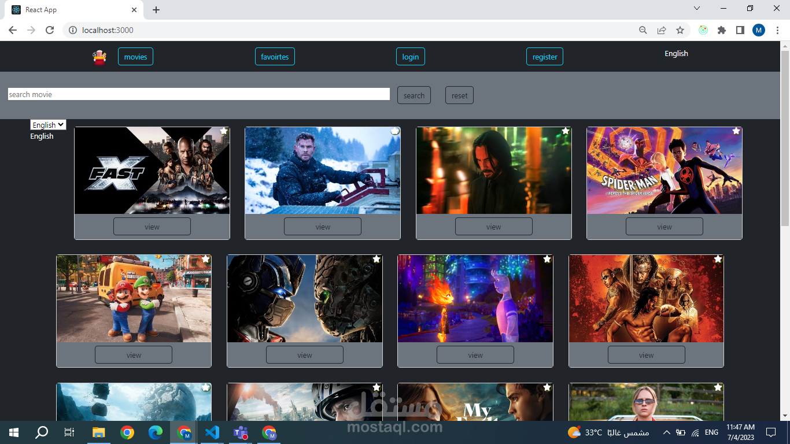Reset the movie search
The width and height of the screenshot is (790, 444).
coord(459,95)
